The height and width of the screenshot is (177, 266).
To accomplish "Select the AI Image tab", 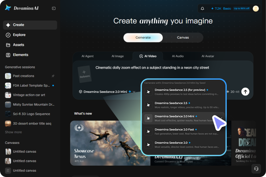I will [x=117, y=56].
